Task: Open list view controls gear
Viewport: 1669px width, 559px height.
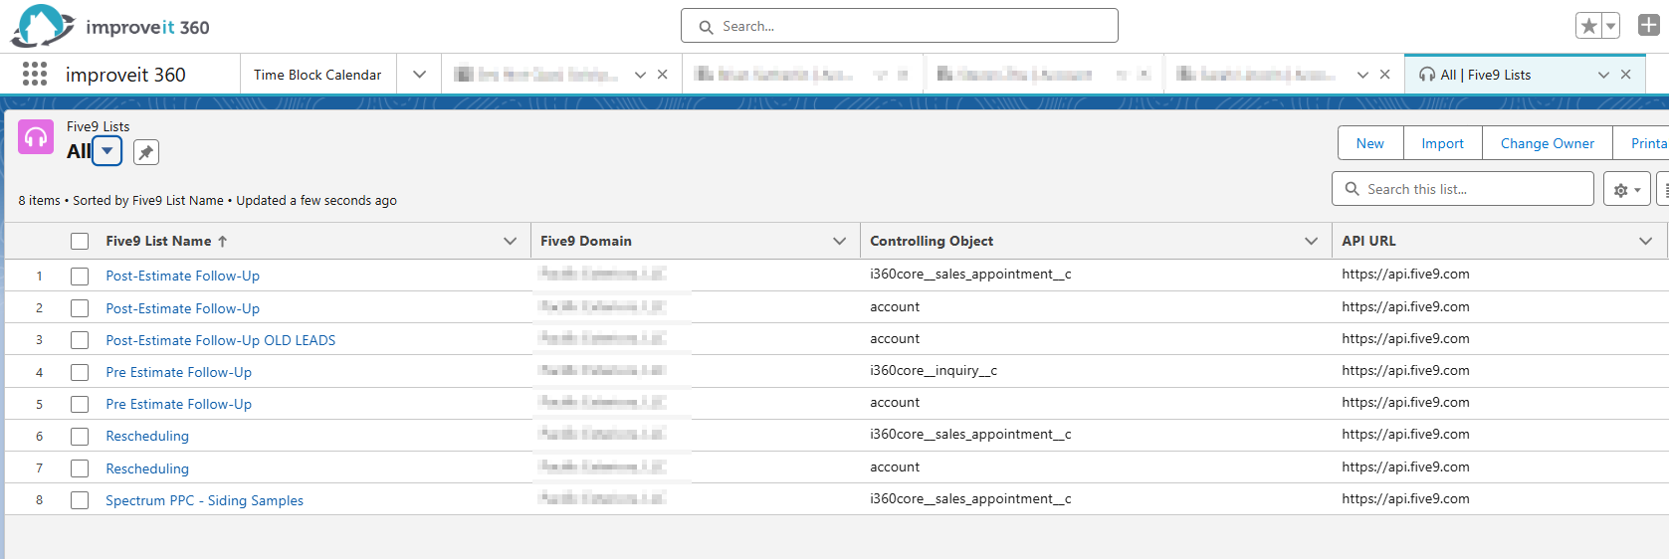Action: coord(1627,189)
